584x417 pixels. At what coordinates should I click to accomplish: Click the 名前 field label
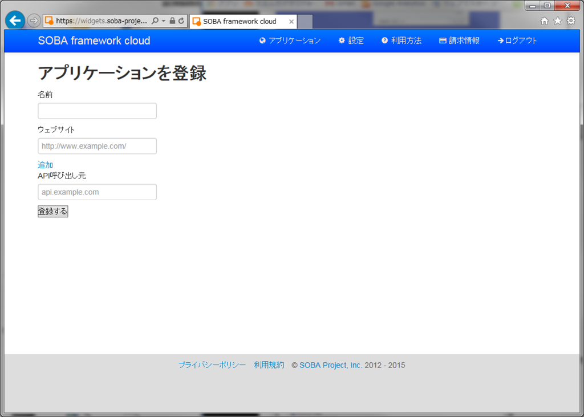coord(46,95)
